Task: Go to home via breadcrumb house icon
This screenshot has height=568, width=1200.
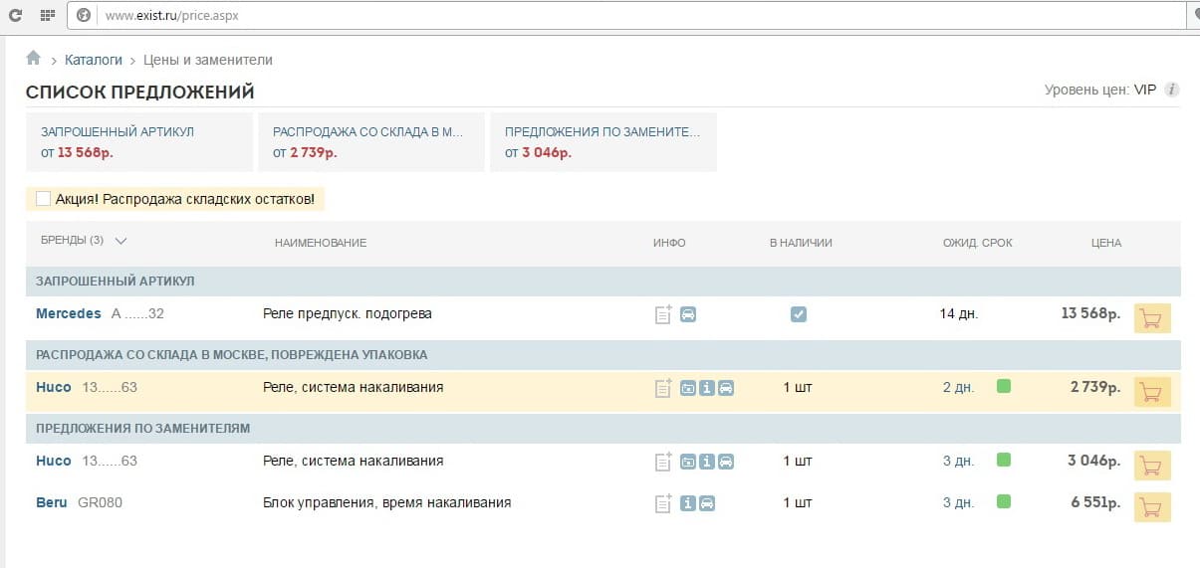Action: coord(34,59)
